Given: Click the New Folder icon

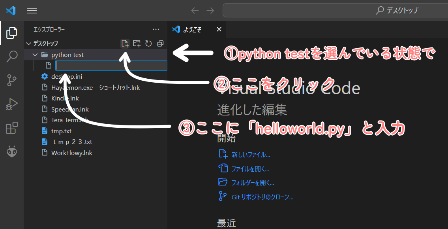Looking at the screenshot, I should (137, 44).
